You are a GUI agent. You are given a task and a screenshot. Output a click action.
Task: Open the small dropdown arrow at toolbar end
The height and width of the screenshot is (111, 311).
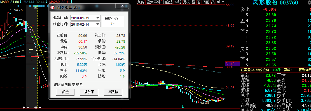click(223, 2)
